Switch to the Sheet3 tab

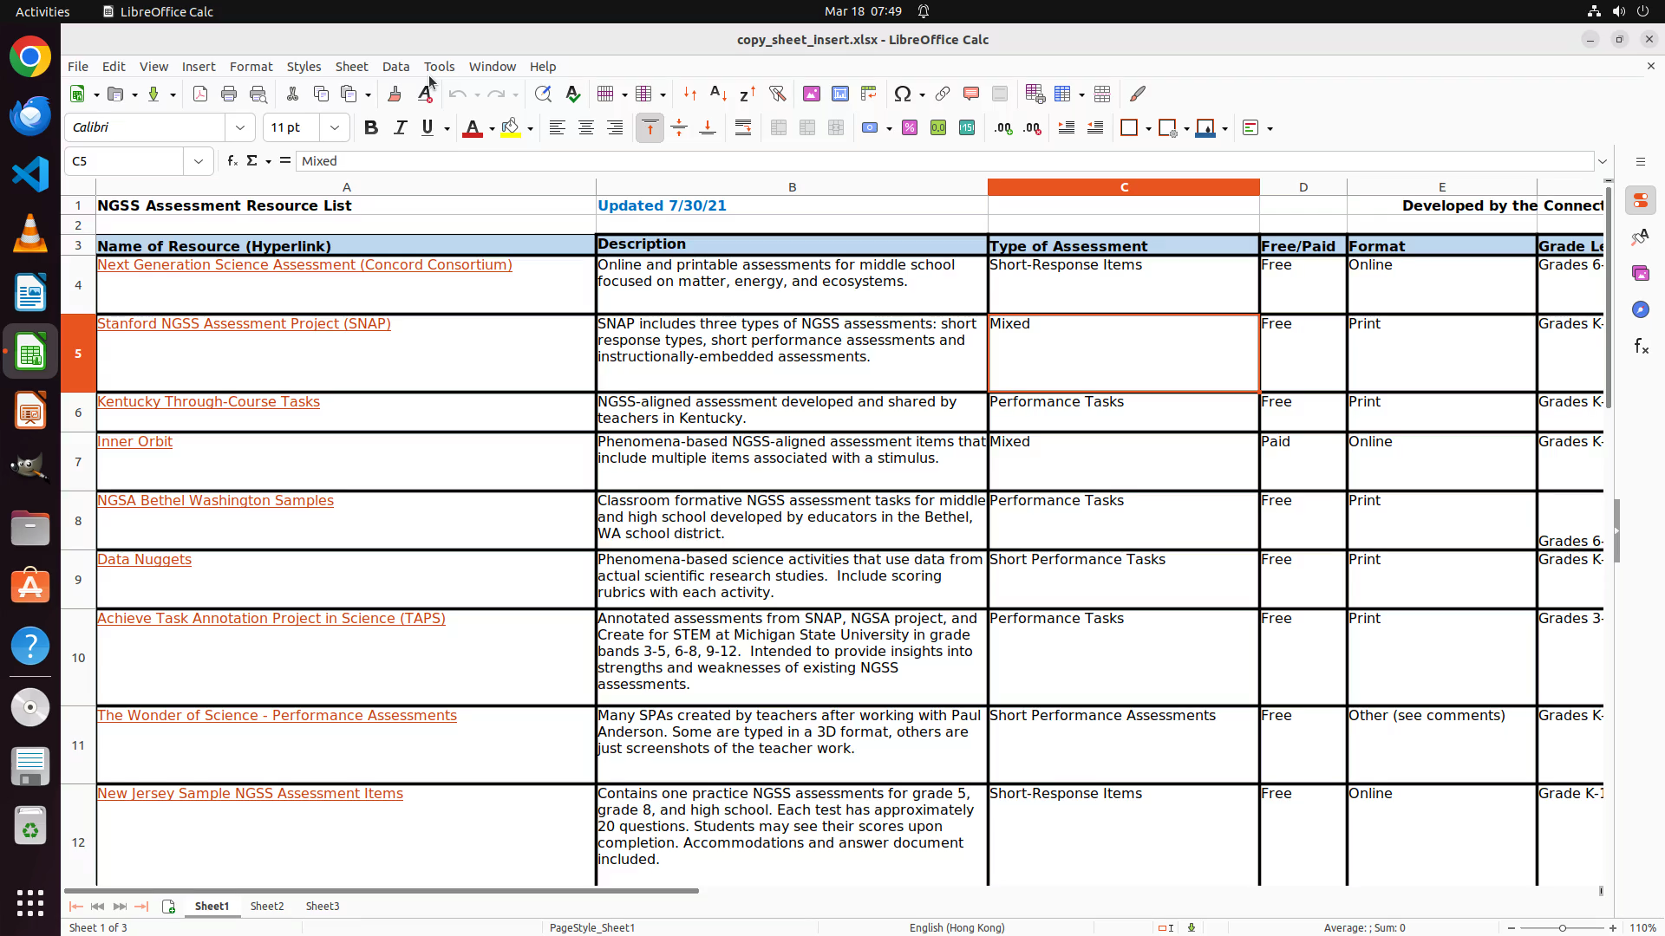323,907
